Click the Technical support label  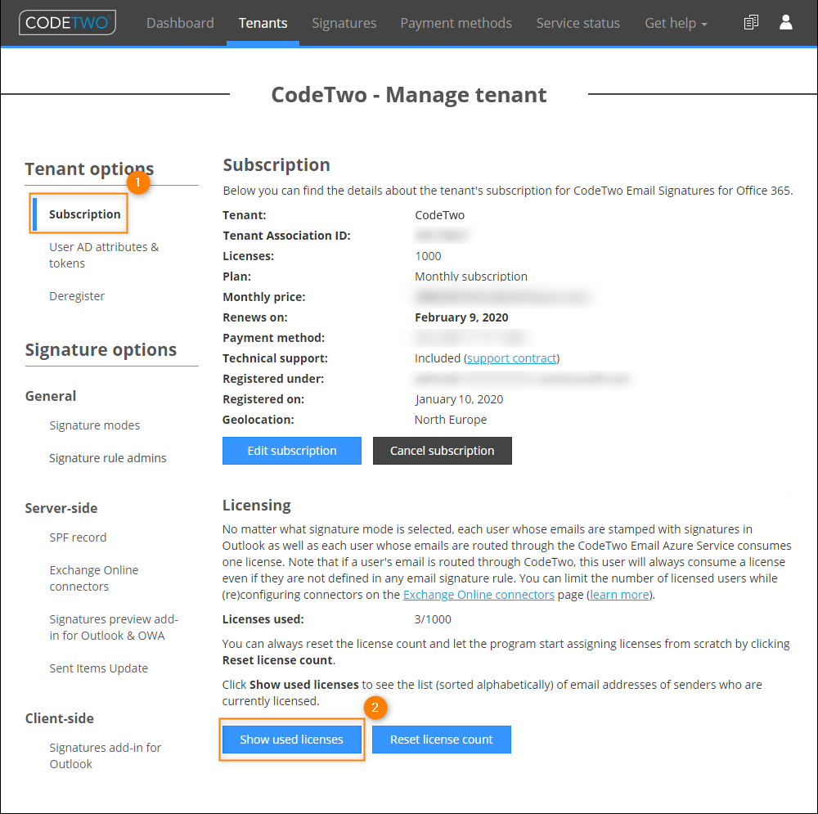[x=275, y=358]
